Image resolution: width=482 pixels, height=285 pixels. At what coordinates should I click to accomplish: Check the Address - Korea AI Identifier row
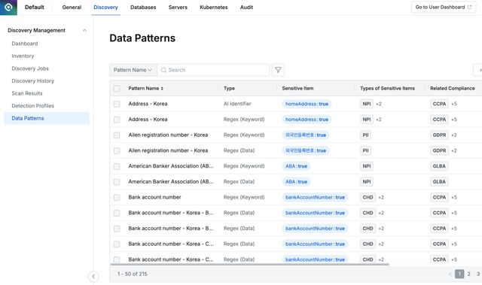[117, 104]
